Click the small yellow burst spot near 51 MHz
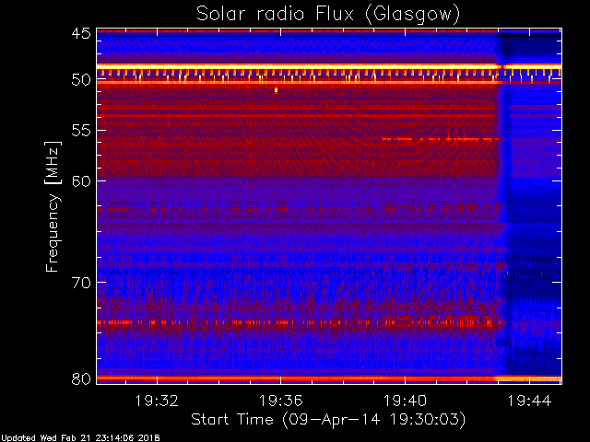The image size is (590, 442). point(277,90)
